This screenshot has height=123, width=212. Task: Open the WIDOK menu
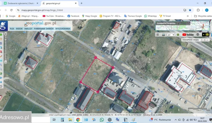[19, 29]
